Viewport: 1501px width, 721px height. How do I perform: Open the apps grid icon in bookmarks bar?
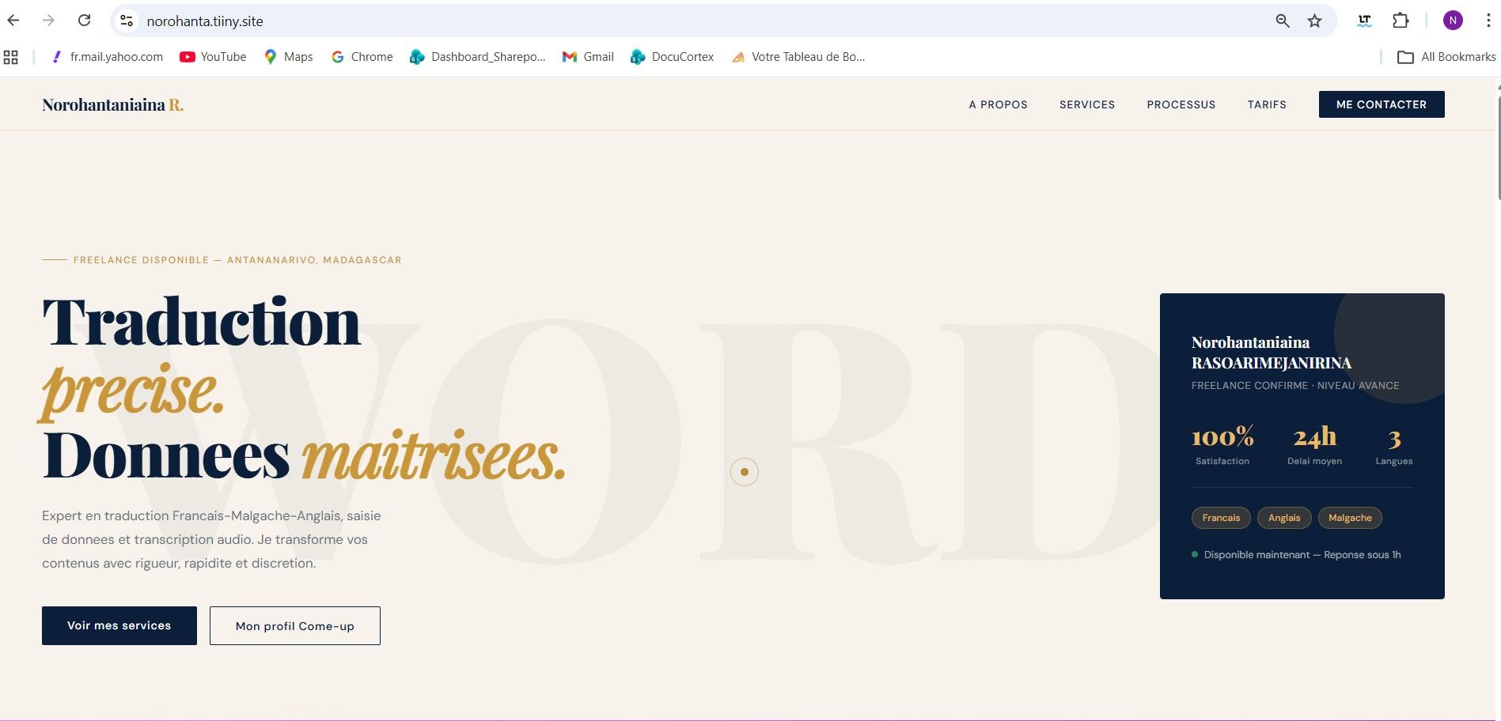pos(11,57)
